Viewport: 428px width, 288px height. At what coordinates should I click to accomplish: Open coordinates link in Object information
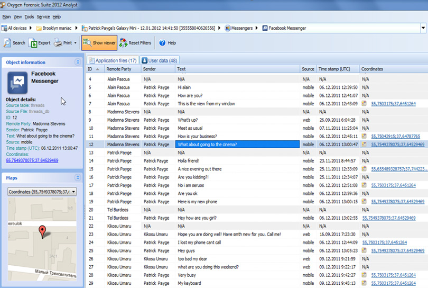pyautogui.click(x=32, y=160)
